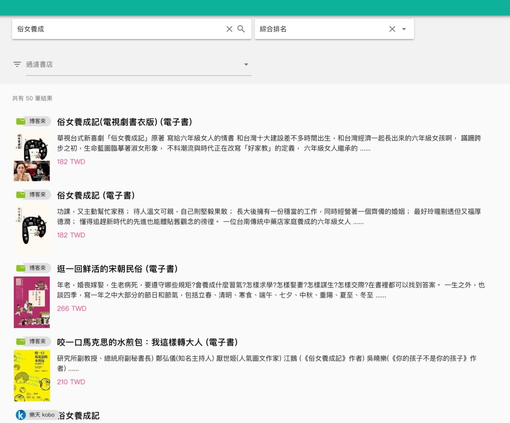
Task: Click the filter list icon
Action: pyautogui.click(x=17, y=65)
